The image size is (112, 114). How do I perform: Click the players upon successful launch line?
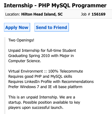(36, 108)
